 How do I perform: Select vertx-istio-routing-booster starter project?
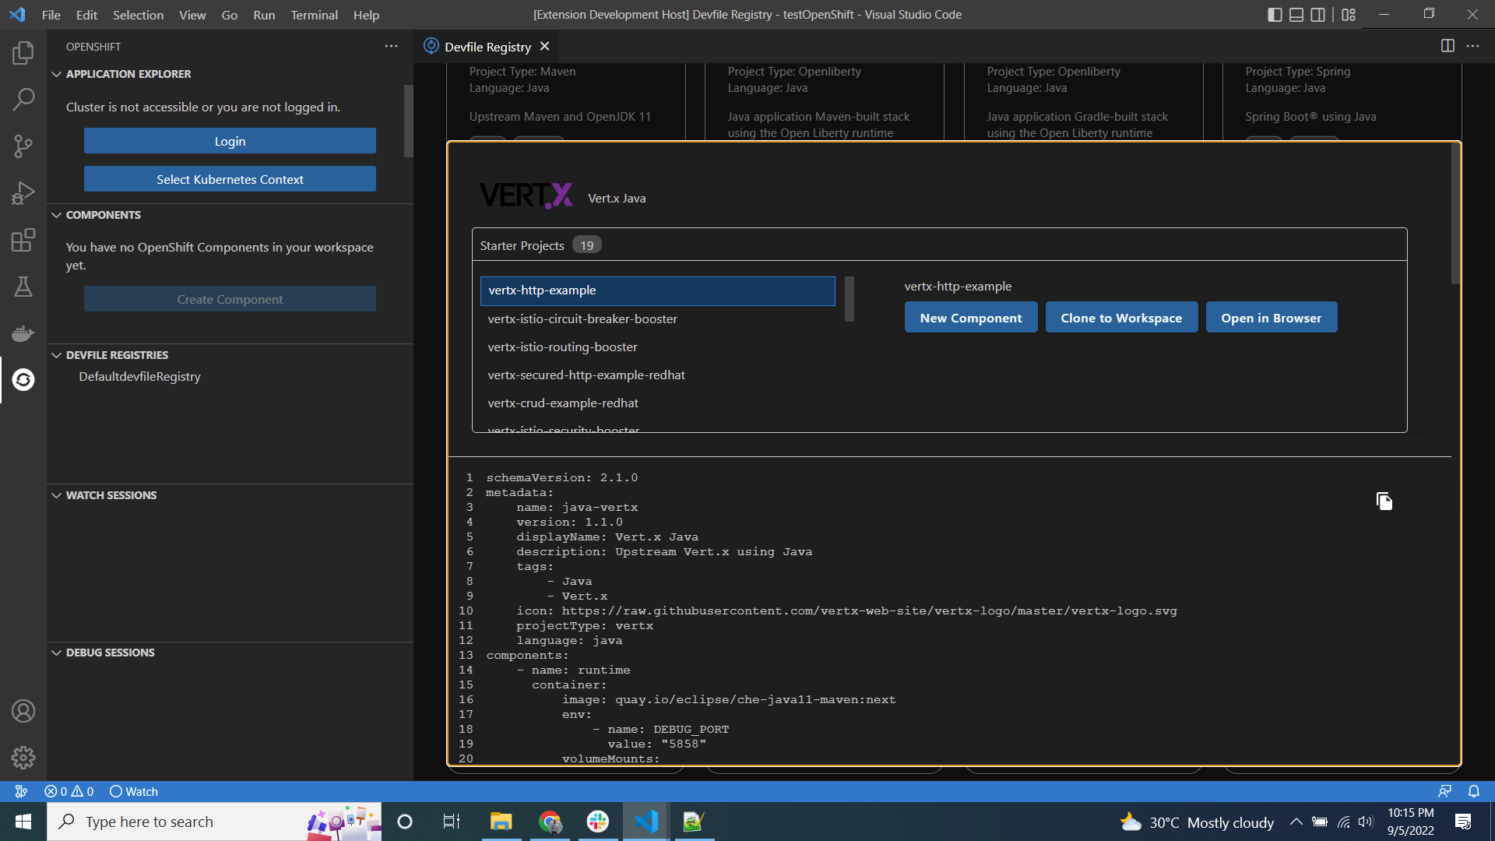[562, 347]
